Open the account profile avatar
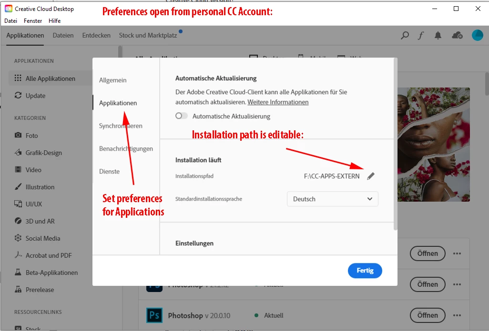The image size is (489, 331). pos(477,35)
